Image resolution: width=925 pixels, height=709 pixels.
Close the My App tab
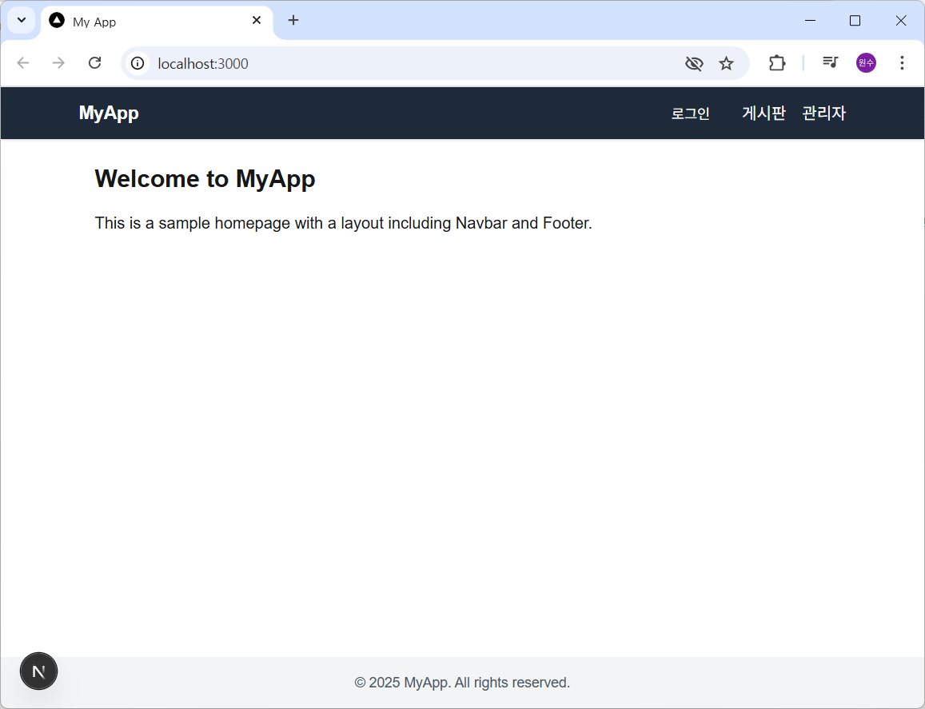pyautogui.click(x=257, y=21)
